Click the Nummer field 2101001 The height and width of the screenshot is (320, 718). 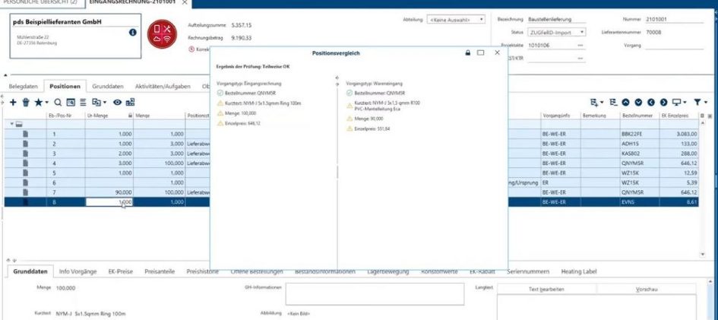pyautogui.click(x=674, y=20)
